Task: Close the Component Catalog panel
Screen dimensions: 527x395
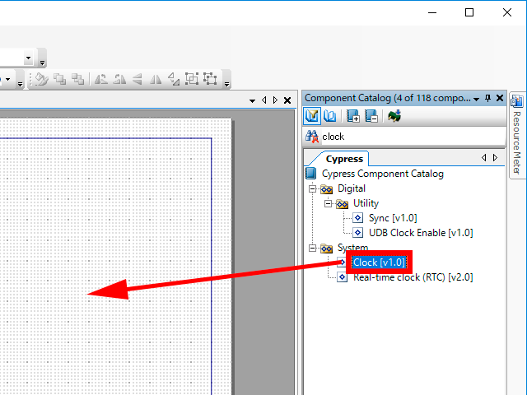Action: (x=500, y=98)
